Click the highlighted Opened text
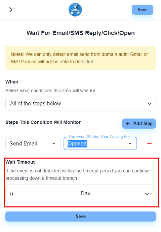This screenshot has width=161, height=232. coord(77,143)
